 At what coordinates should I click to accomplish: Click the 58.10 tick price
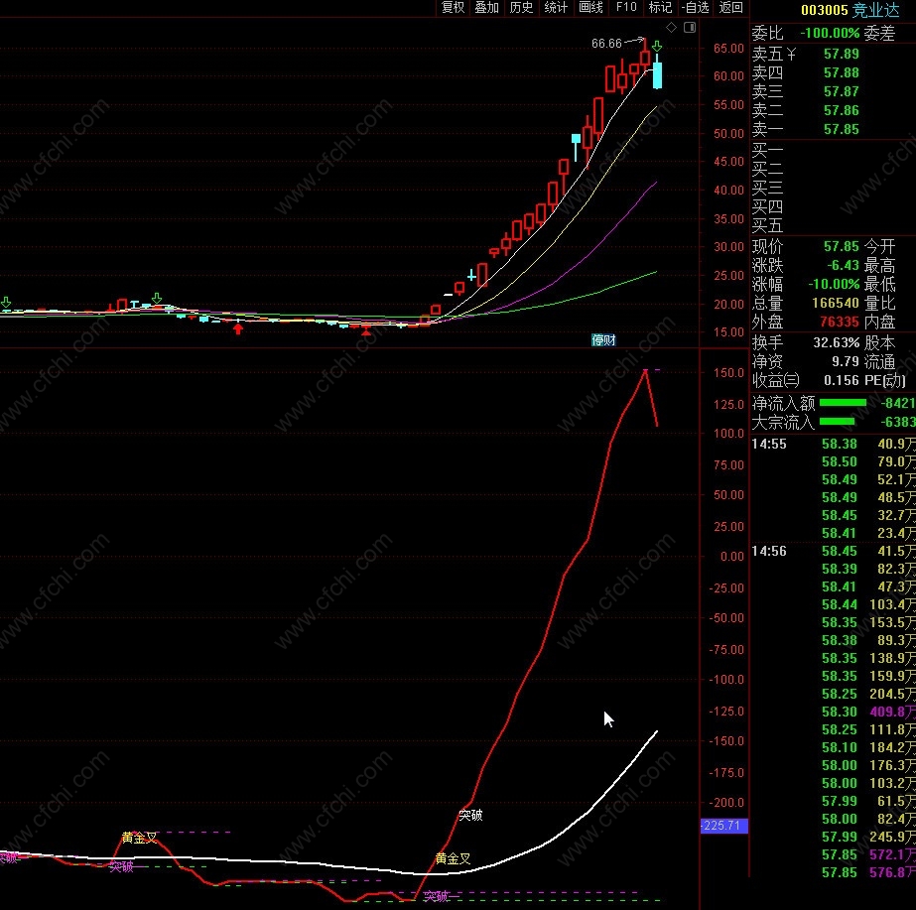point(840,747)
